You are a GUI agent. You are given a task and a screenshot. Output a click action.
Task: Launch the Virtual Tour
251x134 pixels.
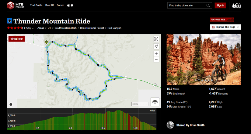click(x=16, y=39)
